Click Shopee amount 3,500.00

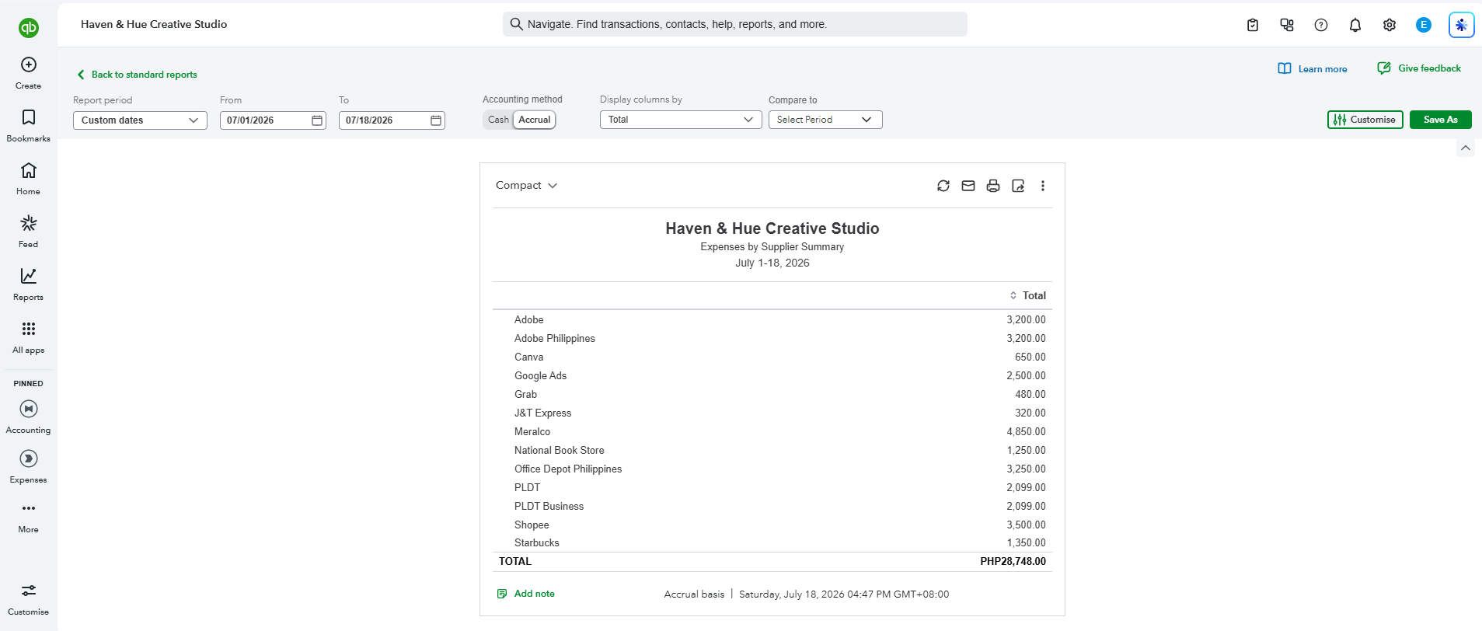point(1027,525)
